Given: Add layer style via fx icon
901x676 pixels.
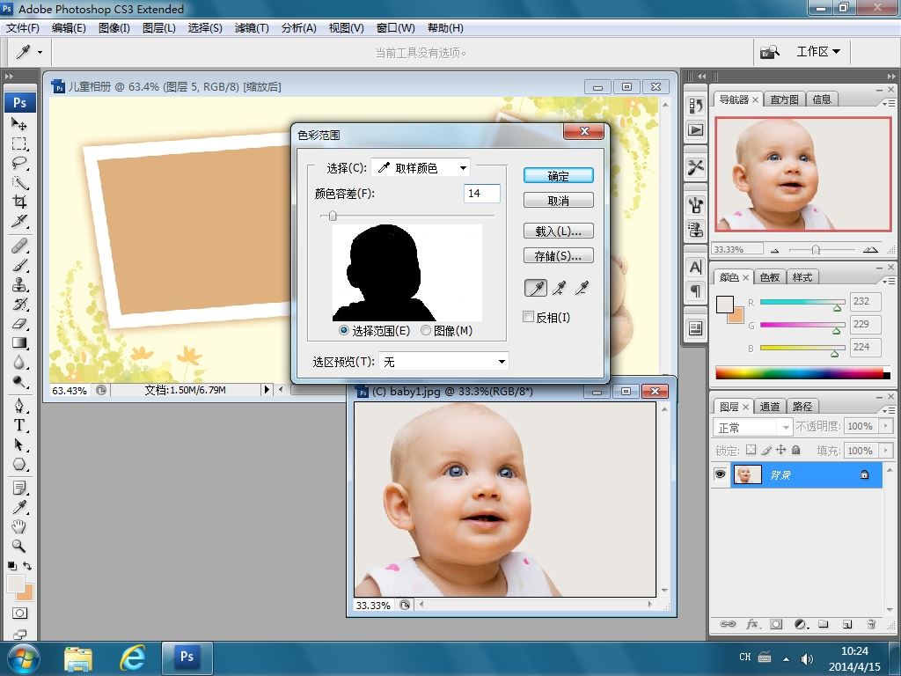Looking at the screenshot, I should 751,624.
